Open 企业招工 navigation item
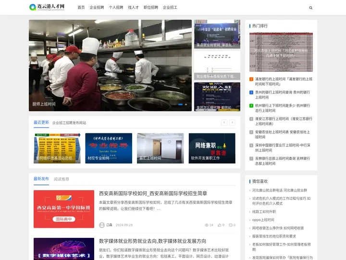 point(170,8)
